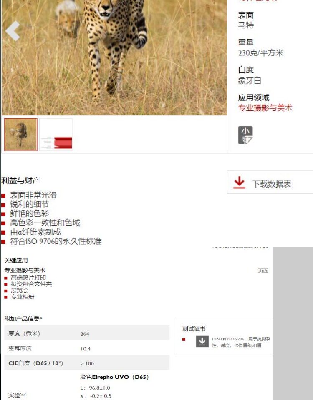Select the 厚度（微米） 264 table row
The image size is (313, 400).
pyautogui.click(x=87, y=332)
